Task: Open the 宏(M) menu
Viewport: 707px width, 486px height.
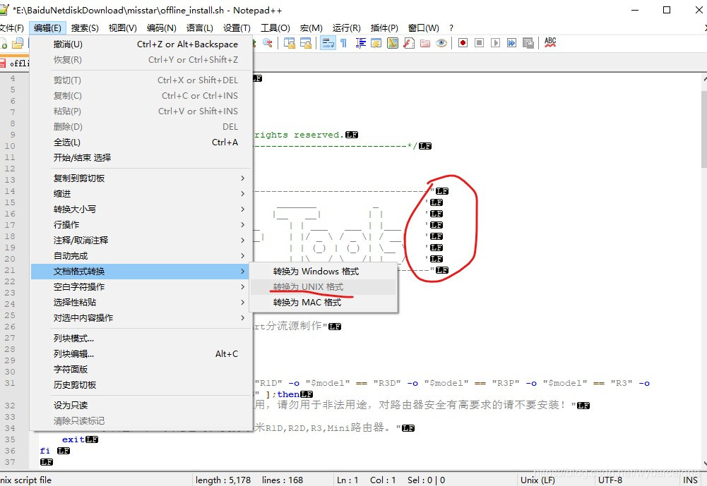Action: tap(311, 28)
